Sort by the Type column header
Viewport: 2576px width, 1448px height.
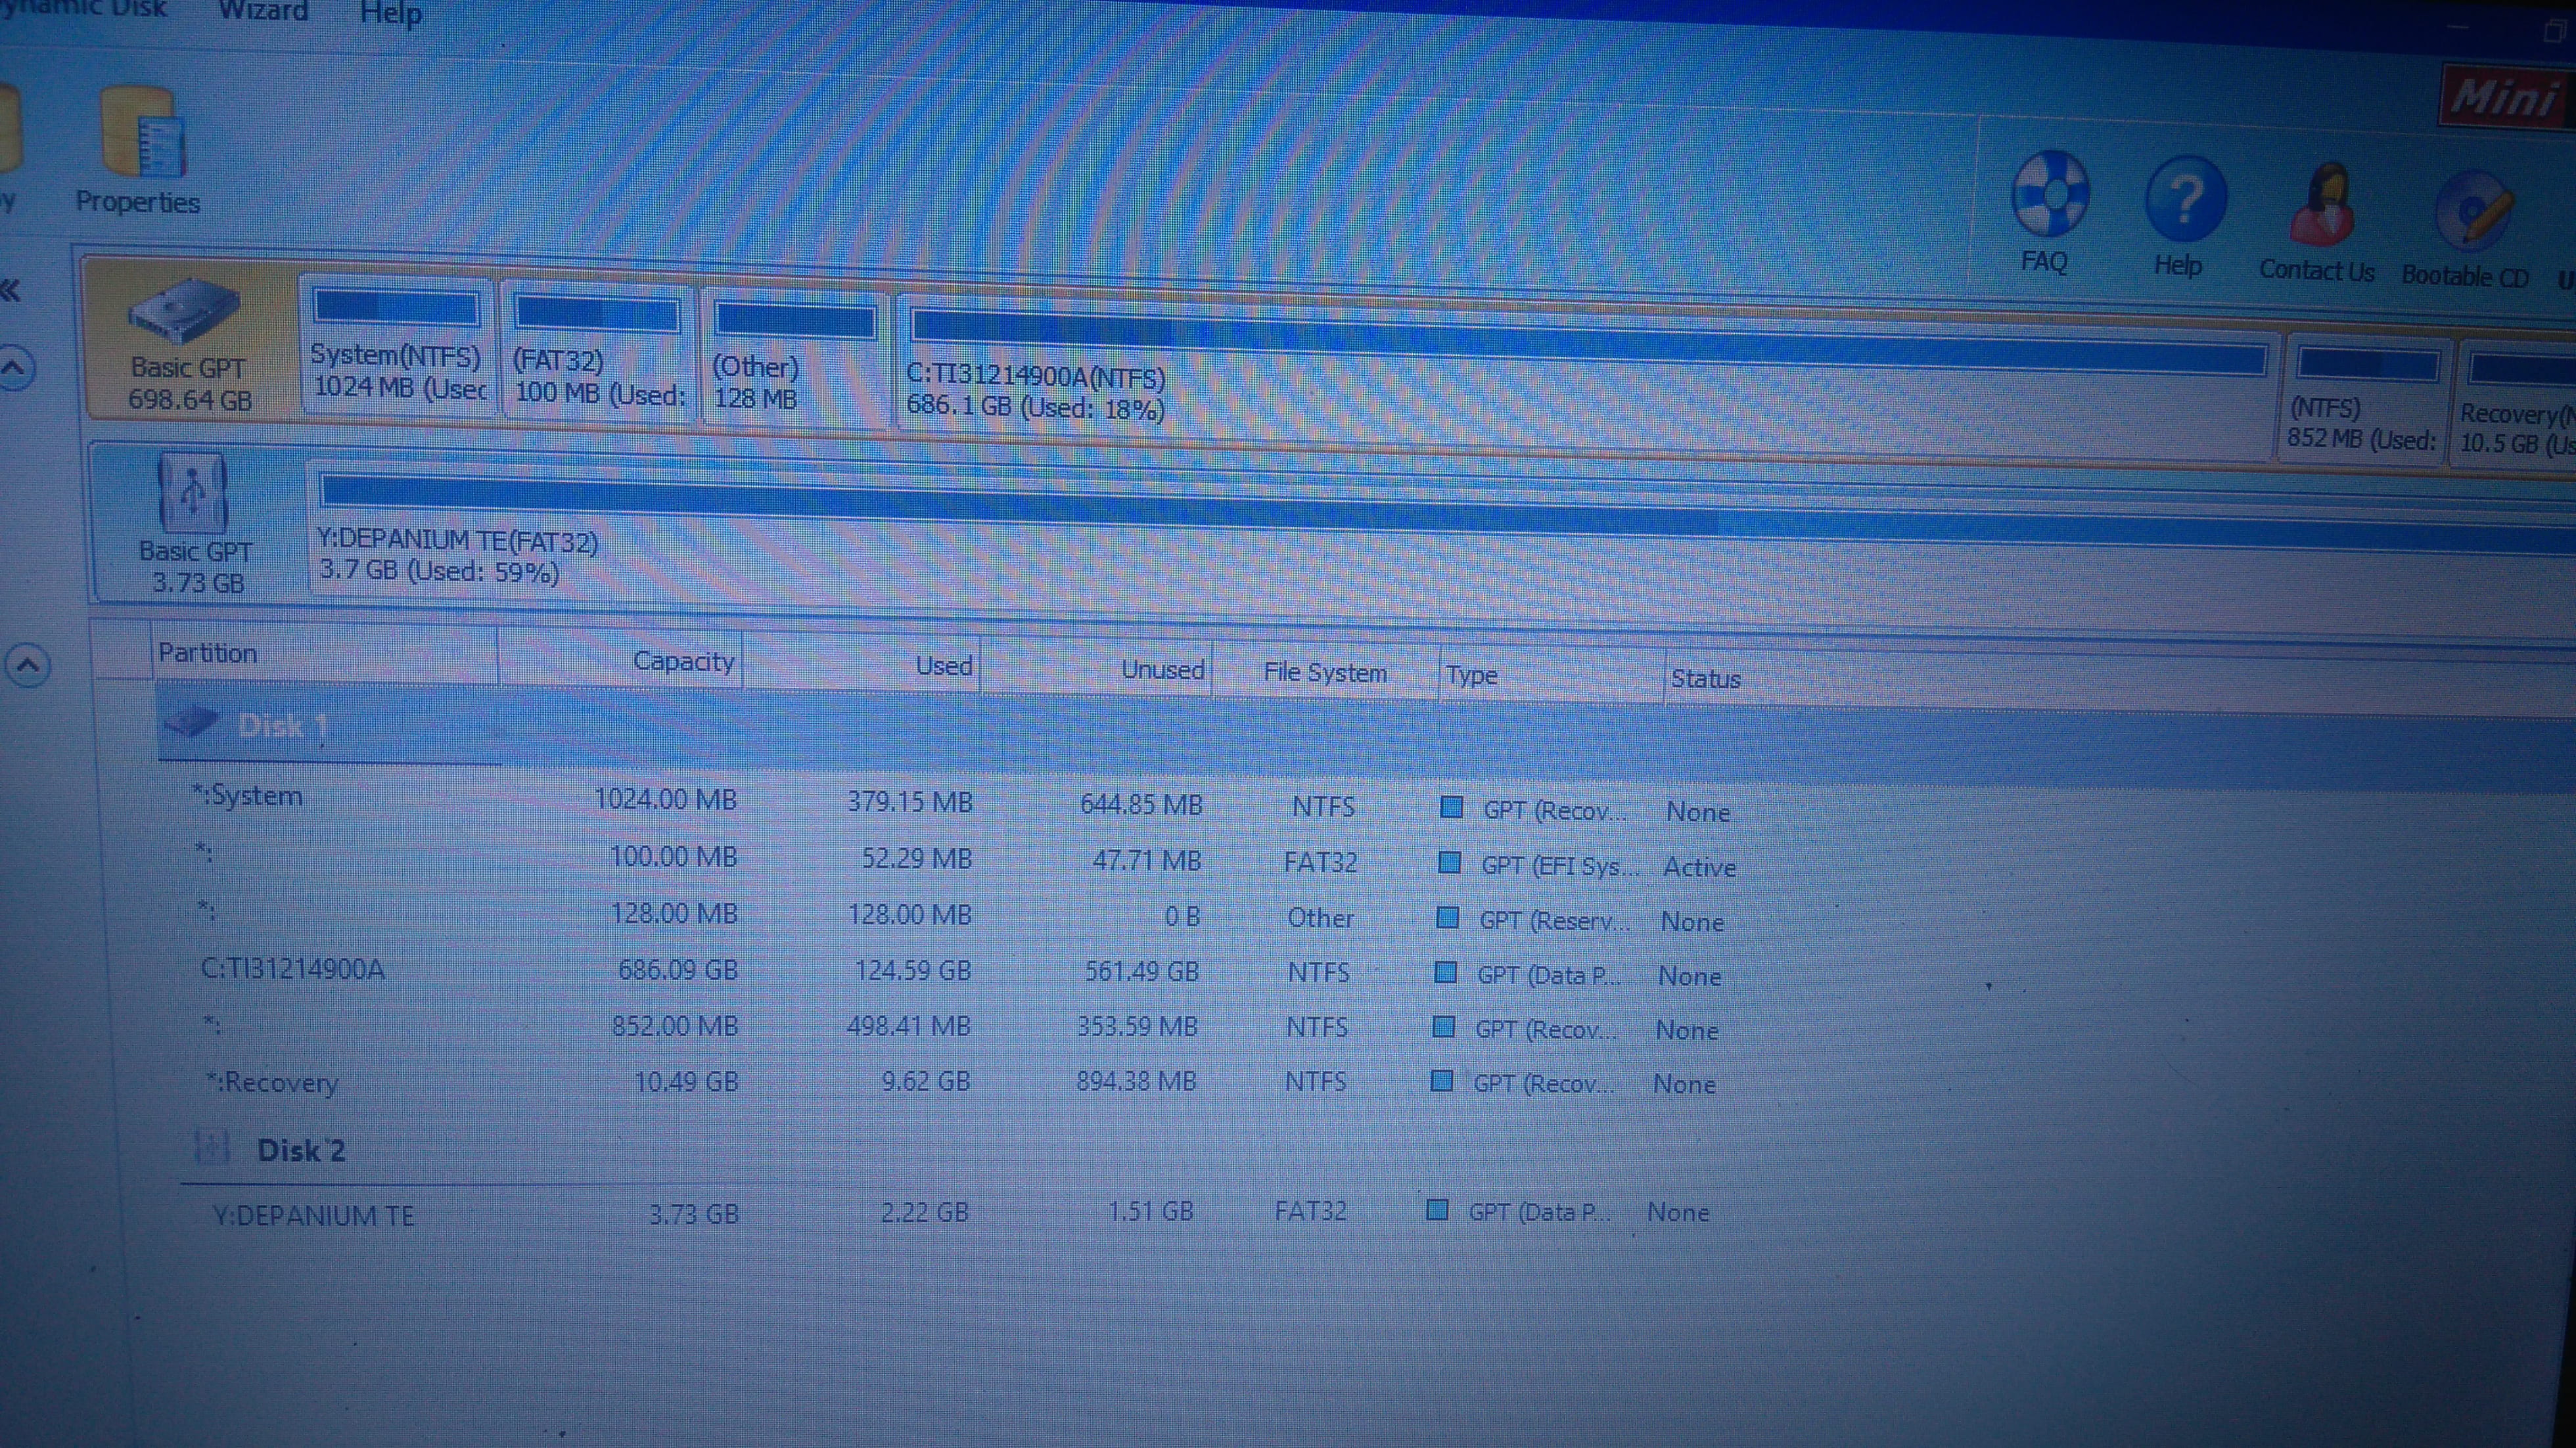[1551, 677]
